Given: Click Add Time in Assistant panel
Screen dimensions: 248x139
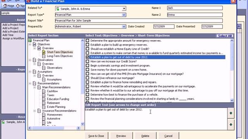Looking at the screenshot, I should (x=8, y=35).
